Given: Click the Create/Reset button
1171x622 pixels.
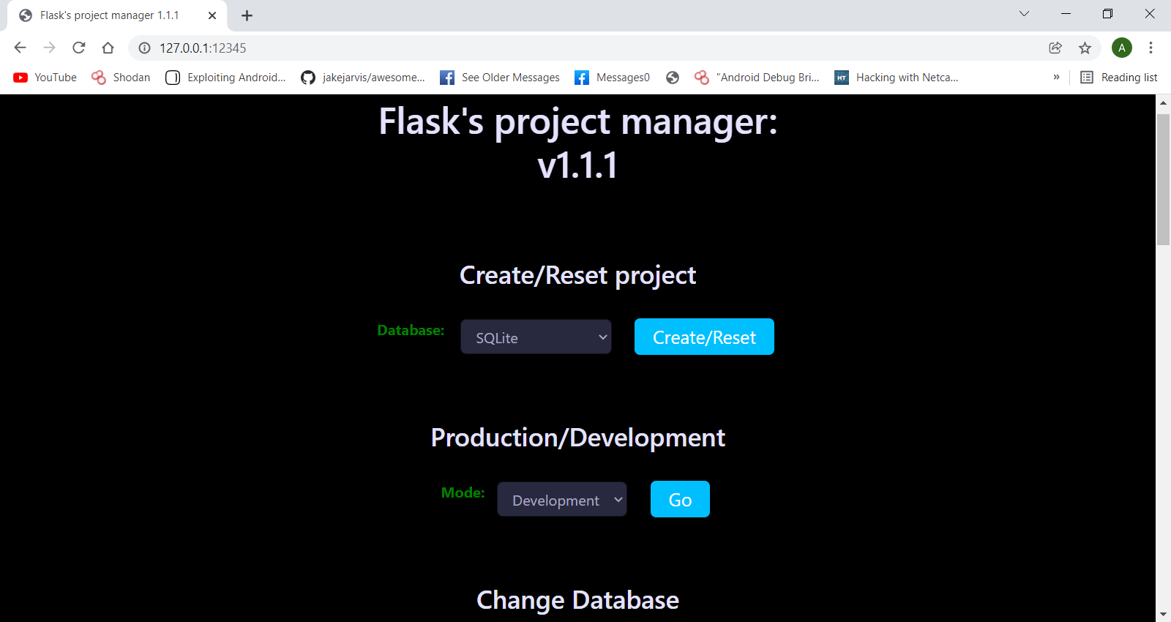Looking at the screenshot, I should pos(704,337).
